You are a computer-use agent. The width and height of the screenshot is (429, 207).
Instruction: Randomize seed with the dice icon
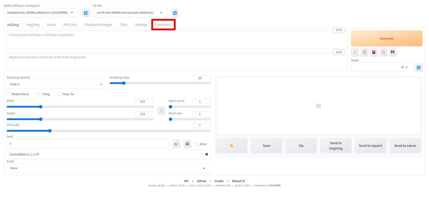[x=176, y=144]
